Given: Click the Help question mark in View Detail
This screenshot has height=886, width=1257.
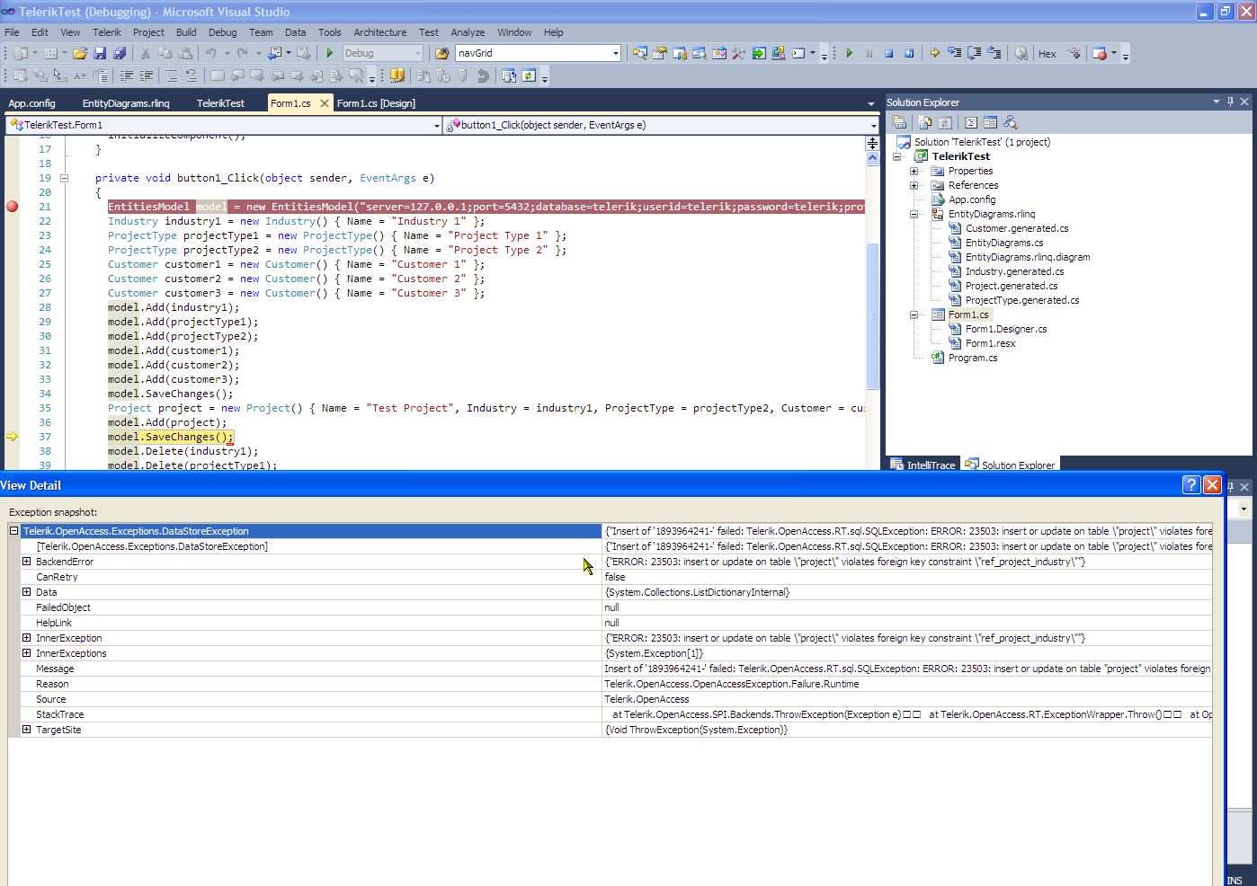Looking at the screenshot, I should 1190,485.
